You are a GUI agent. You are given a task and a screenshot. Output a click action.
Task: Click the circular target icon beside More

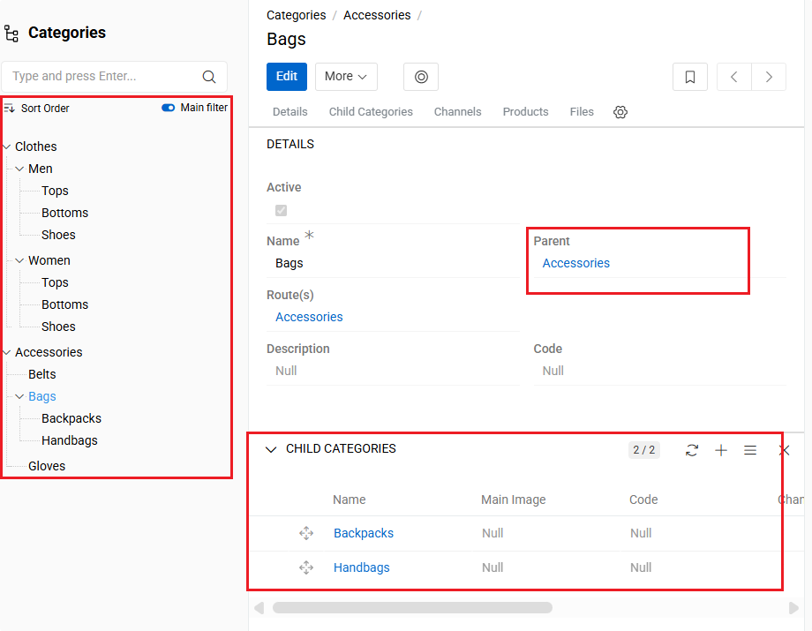[421, 77]
